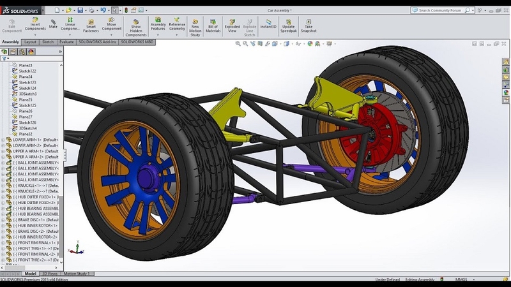Open dropdown arrow under Linear Component Pattern
Image resolution: width=511 pixels, height=287 pixels.
click(70, 34)
